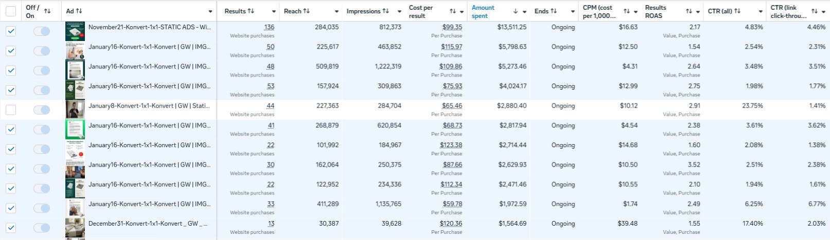Toggle off the ad with $2,629.93 spent
This screenshot has height=240, width=830.
point(42,169)
